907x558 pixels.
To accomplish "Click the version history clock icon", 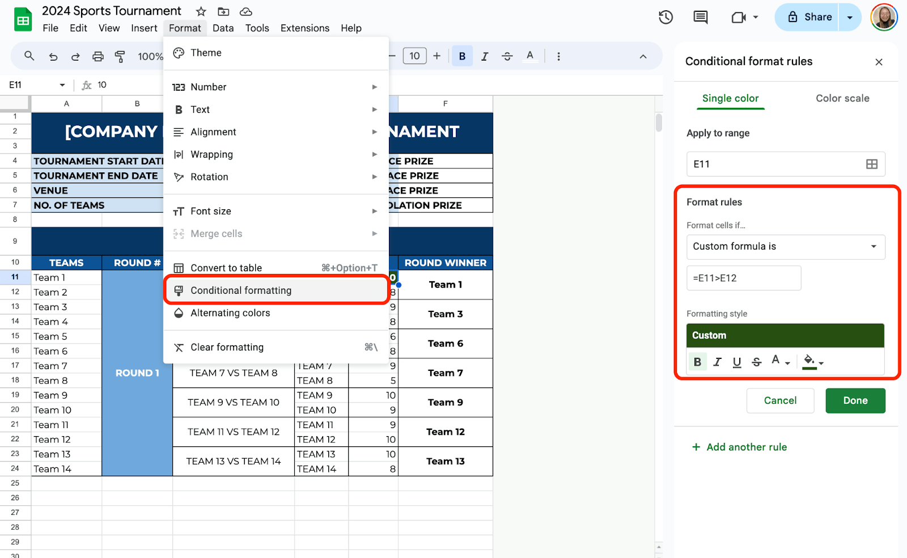I will 666,17.
